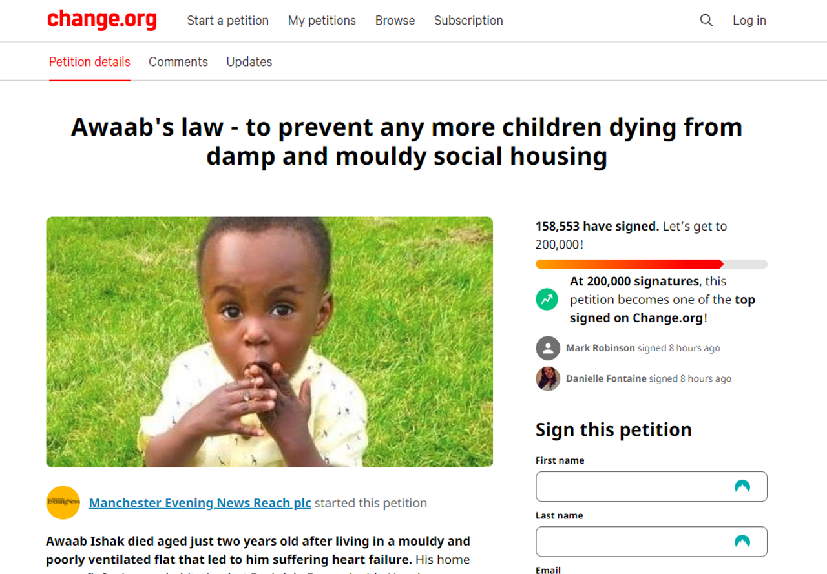This screenshot has width=827, height=574.
Task: Click the autofill icon in First name field
Action: tap(742, 486)
